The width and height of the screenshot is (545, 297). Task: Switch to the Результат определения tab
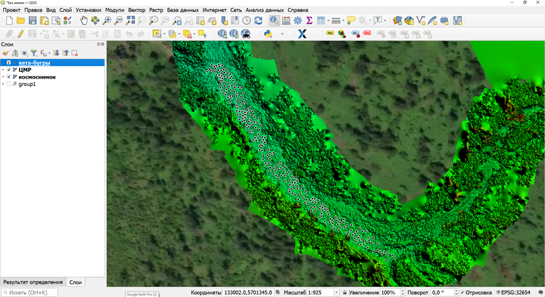point(32,282)
